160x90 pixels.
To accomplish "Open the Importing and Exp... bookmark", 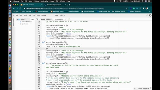I will (x=119, y=11).
